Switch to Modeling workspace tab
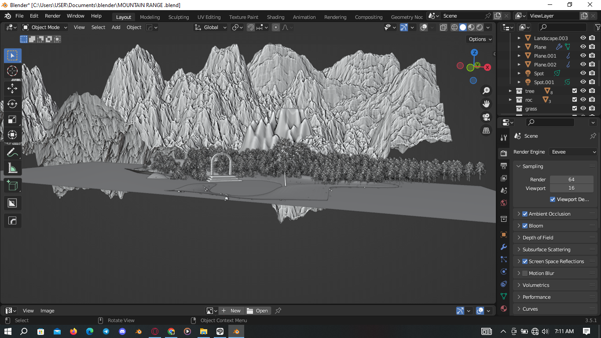This screenshot has height=338, width=601. click(150, 17)
